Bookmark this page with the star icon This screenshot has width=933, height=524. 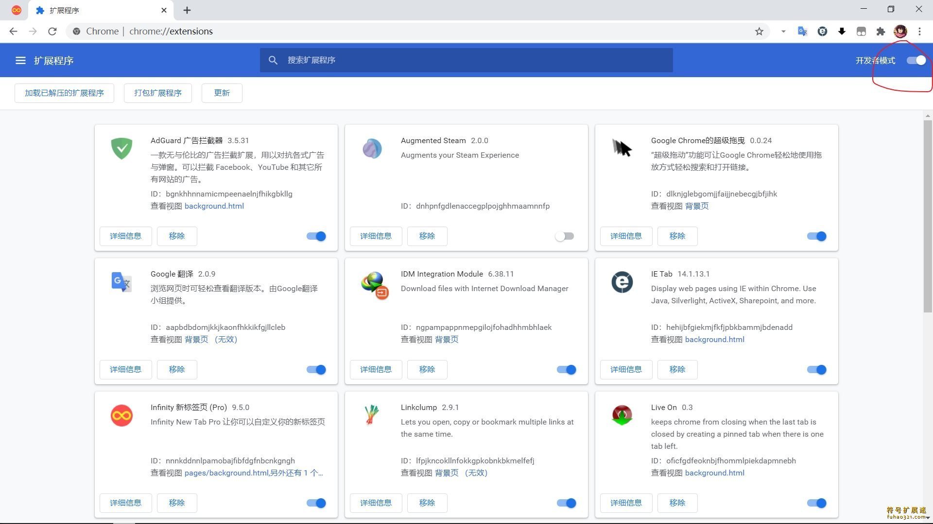pyautogui.click(x=759, y=32)
